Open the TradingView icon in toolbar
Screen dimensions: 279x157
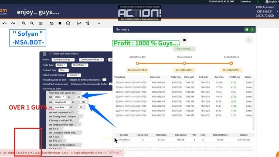click(88, 23)
